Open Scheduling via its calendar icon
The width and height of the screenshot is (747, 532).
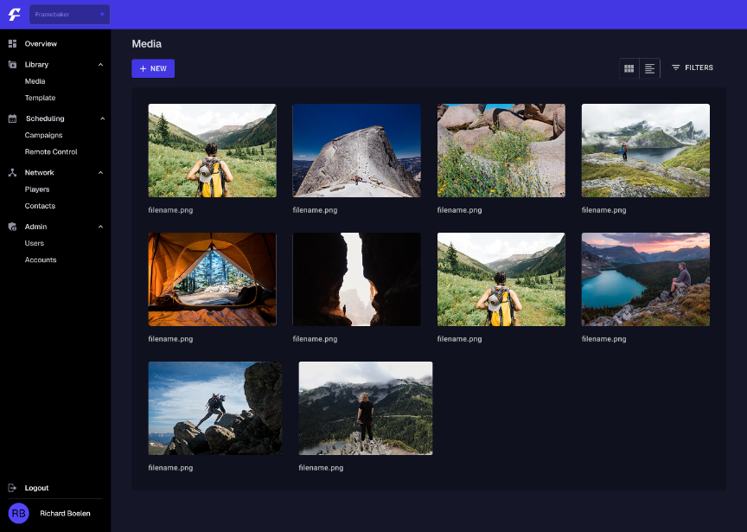[11, 119]
